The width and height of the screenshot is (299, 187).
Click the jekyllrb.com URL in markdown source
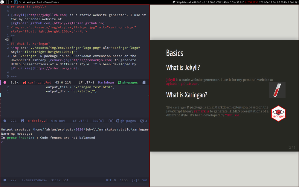pyautogui.click(x=47, y=15)
